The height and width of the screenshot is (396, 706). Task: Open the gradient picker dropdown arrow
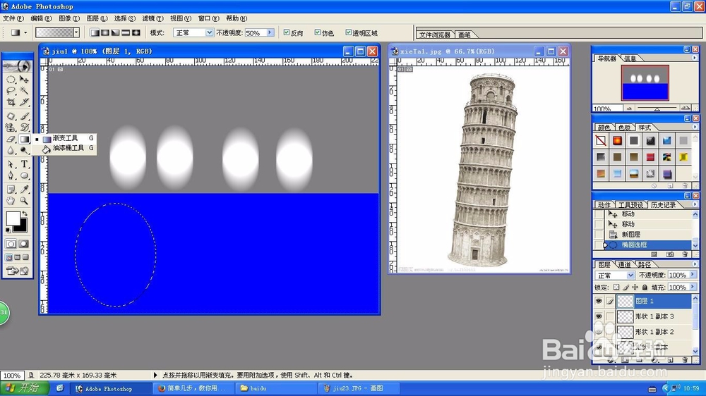click(x=76, y=32)
